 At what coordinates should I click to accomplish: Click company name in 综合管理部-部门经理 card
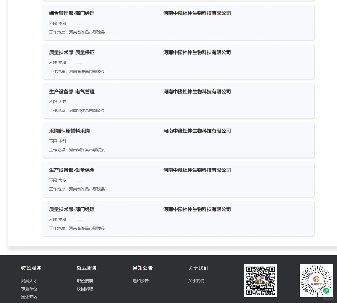[197, 13]
